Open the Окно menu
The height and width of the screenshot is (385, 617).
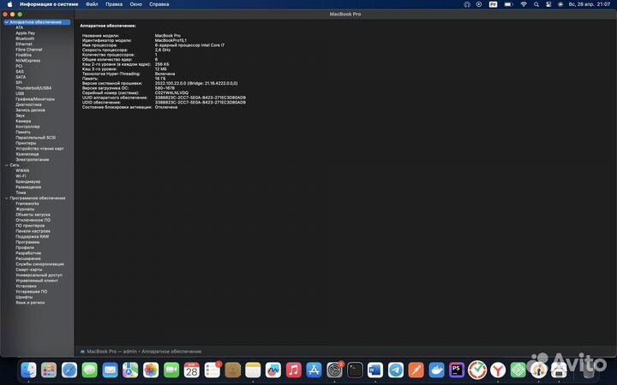135,4
